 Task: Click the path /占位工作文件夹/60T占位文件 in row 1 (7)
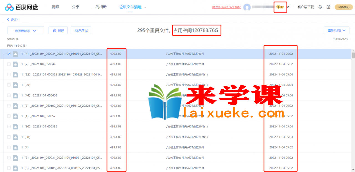[x=185, y=64]
